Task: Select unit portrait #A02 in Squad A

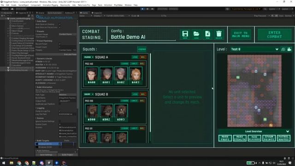Action: coord(121,76)
